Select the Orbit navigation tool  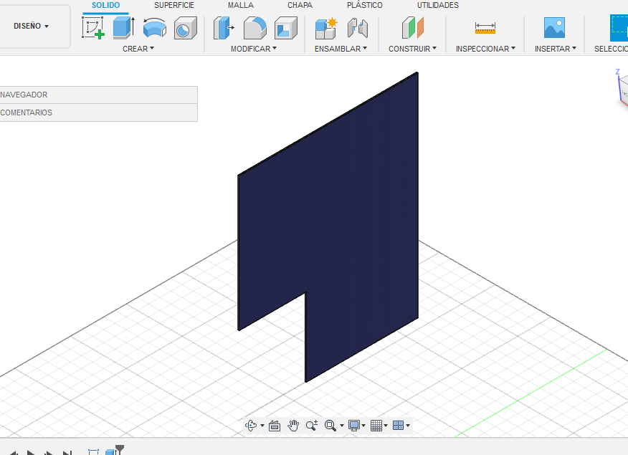(251, 426)
